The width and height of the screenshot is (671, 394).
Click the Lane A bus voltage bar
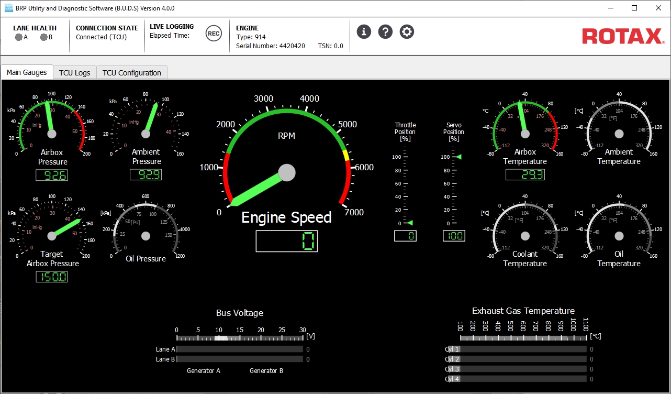click(x=240, y=349)
